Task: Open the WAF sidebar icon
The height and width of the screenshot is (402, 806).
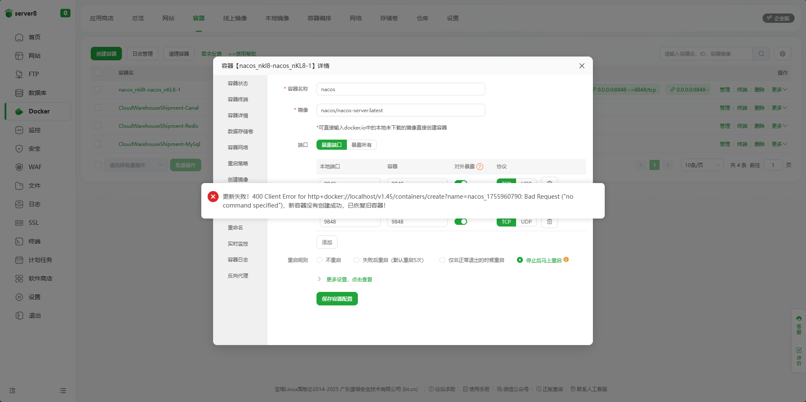Action: 19,167
